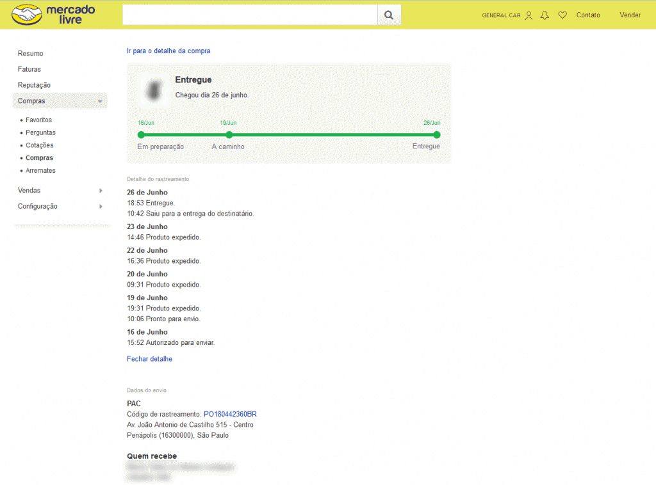Select Perguntas under Compras
This screenshot has width=656, height=485.
click(x=40, y=132)
